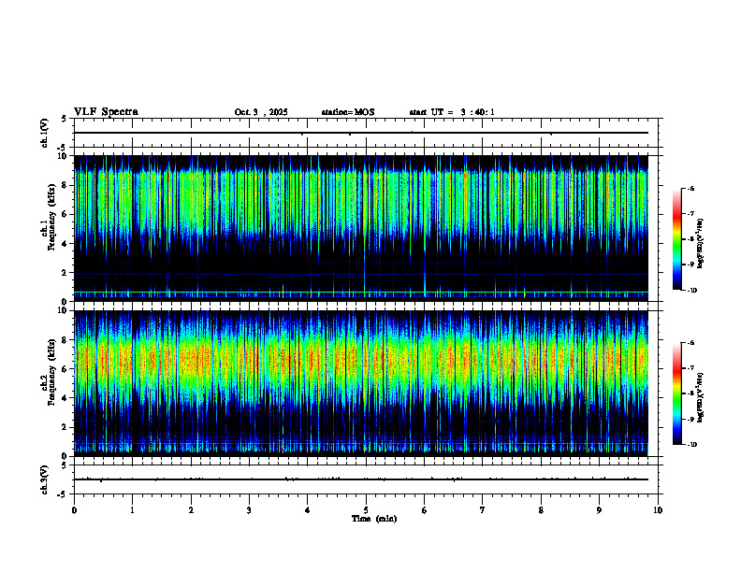
Task: Click the time axis tick label "0"
Action: [x=74, y=510]
